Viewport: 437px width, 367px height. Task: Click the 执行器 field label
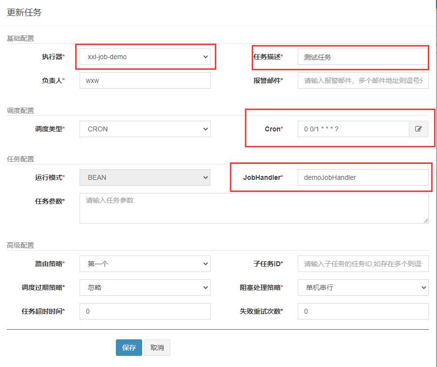coord(53,57)
